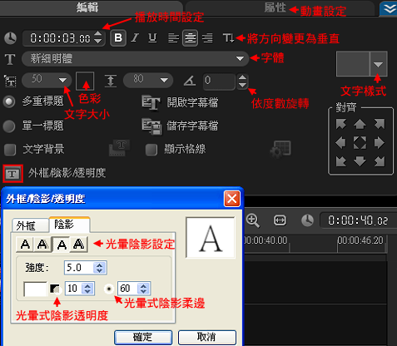Select the 多重標題 radio button
The image size is (397, 346).
point(9,101)
